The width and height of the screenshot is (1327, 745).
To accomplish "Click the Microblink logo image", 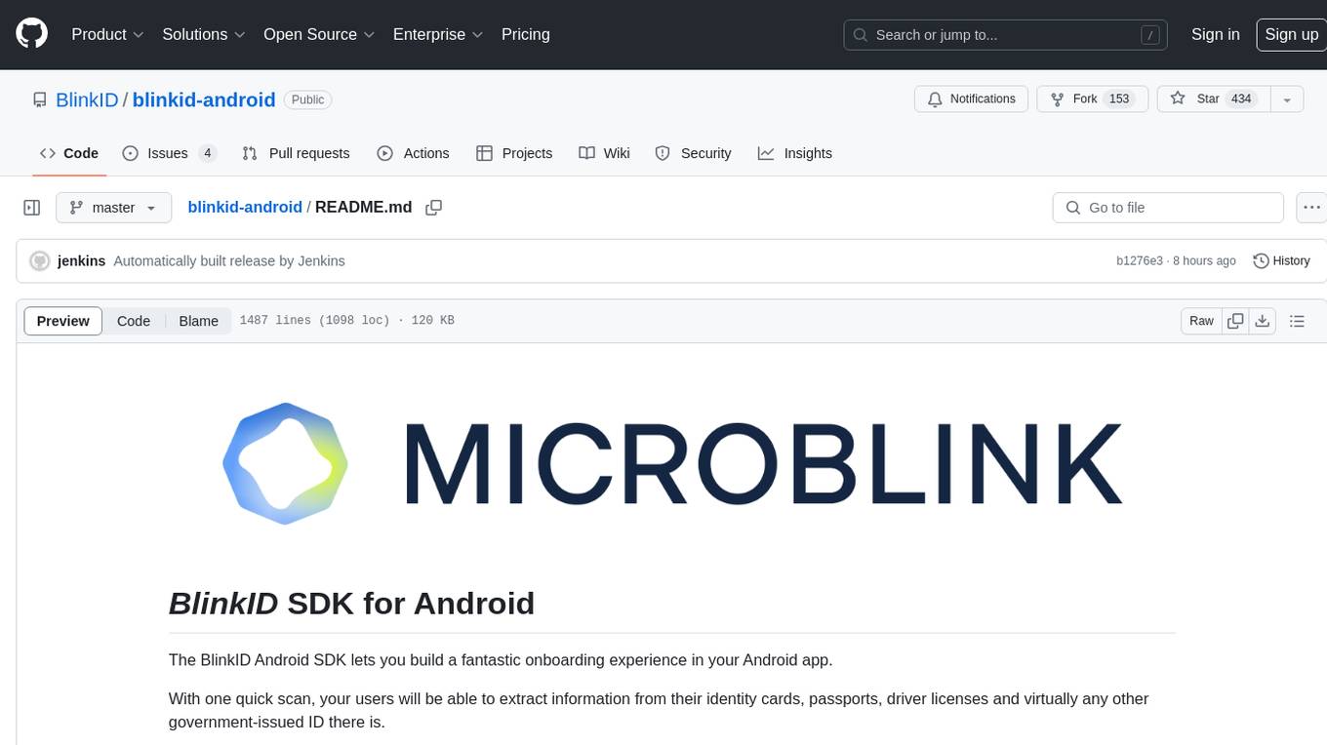I will coord(672,463).
